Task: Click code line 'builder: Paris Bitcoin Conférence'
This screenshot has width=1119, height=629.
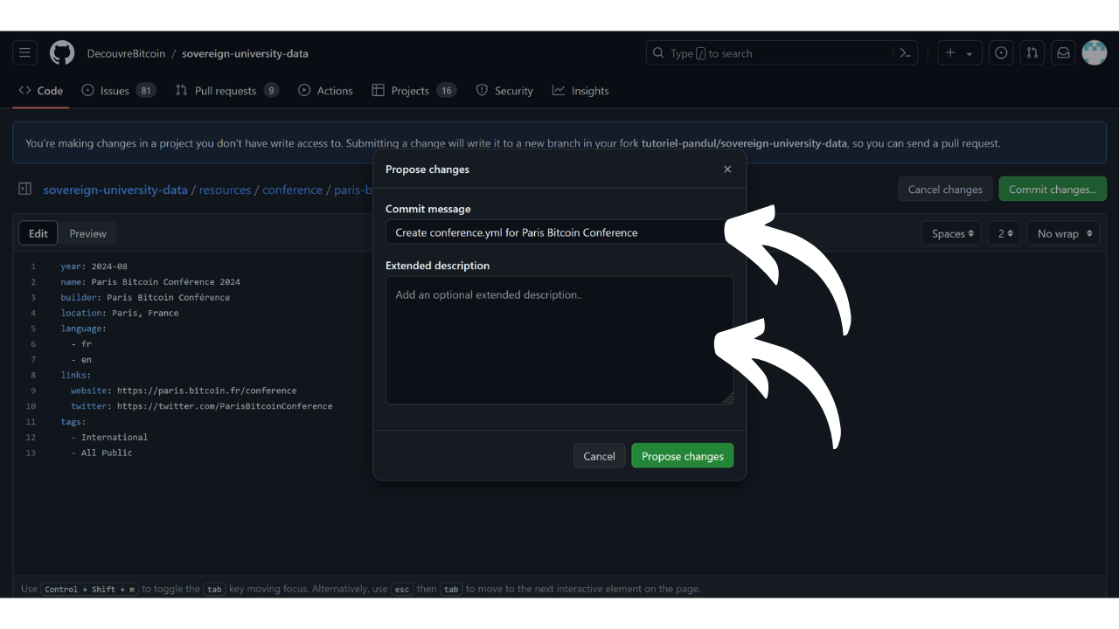Action: [145, 298]
